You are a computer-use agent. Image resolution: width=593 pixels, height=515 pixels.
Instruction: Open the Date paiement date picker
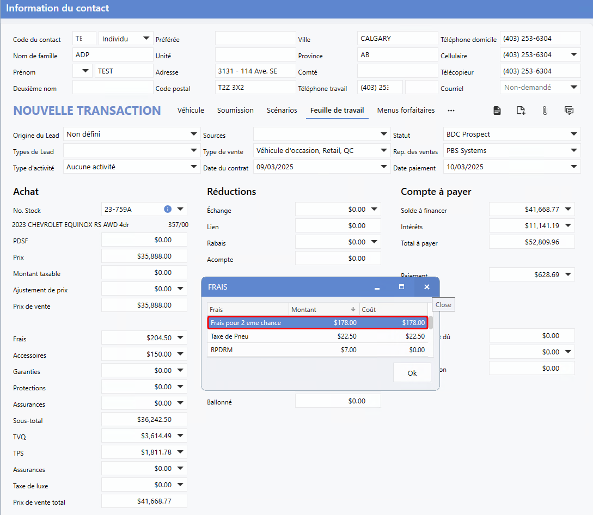coord(574,167)
